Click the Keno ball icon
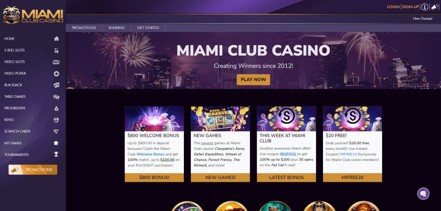Image resolution: width=441 pixels, height=211 pixels. pyautogui.click(x=56, y=120)
